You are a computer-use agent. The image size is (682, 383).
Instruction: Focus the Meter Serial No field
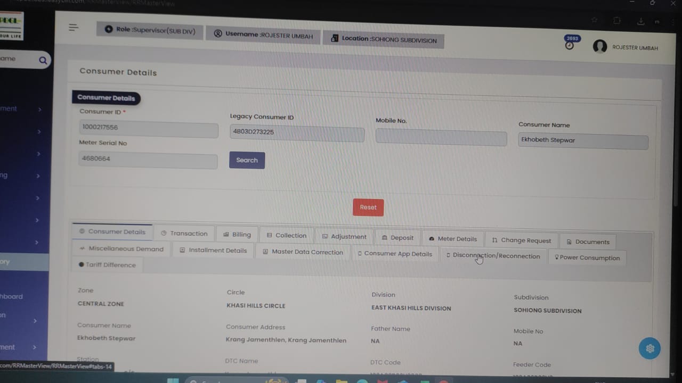coord(148,159)
